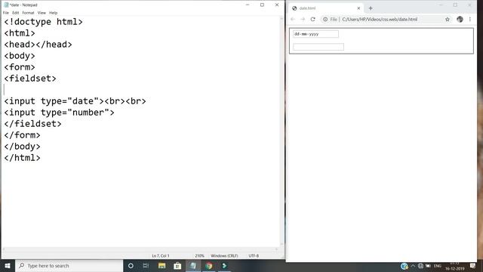Click the closing </body> line
Viewport: 483px width, 272px height.
22,147
